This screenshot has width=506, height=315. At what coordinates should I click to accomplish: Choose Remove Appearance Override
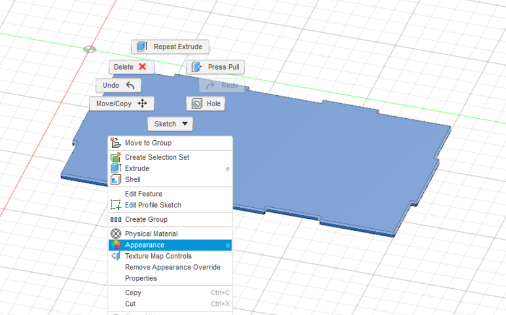[x=170, y=267]
